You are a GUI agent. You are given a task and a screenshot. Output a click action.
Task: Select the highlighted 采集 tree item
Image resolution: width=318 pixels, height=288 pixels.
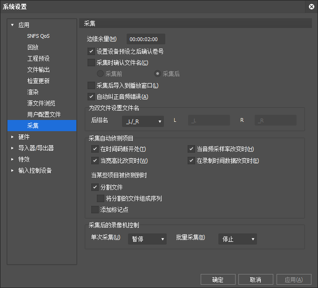42,126
